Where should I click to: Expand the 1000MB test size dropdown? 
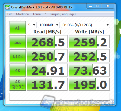click(49, 25)
